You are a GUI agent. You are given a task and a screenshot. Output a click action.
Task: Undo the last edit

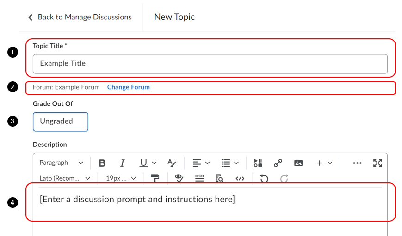[264, 178]
